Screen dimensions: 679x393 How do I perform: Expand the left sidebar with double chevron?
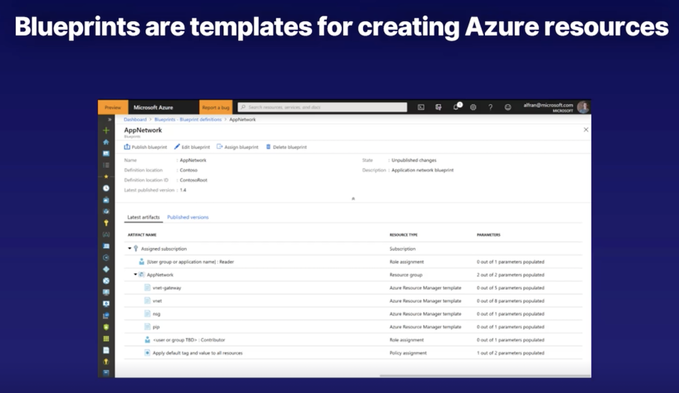[x=110, y=119]
